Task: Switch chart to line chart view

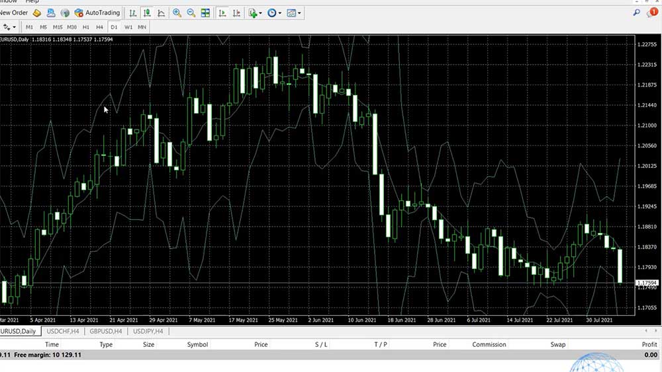Action: tap(161, 13)
